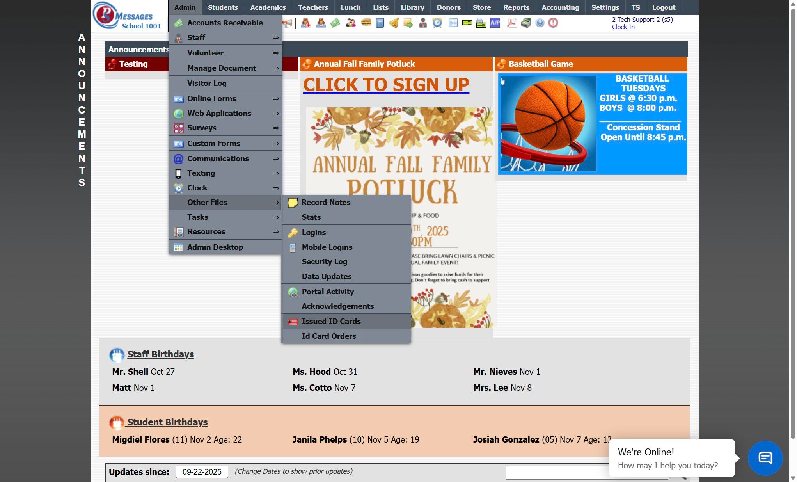797x482 pixels.
Task: Open Security Log from Other Files submenu
Action: tap(324, 261)
